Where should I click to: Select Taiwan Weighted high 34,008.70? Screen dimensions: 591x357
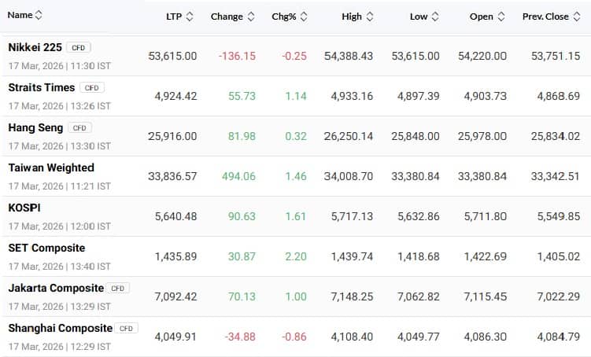pyautogui.click(x=349, y=176)
